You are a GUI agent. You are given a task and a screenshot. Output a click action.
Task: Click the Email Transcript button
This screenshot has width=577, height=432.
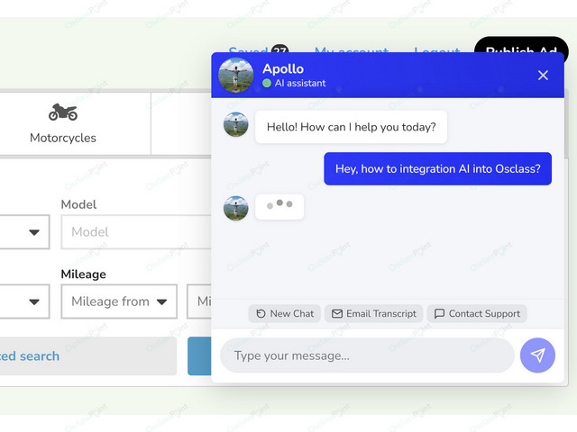[x=373, y=314]
